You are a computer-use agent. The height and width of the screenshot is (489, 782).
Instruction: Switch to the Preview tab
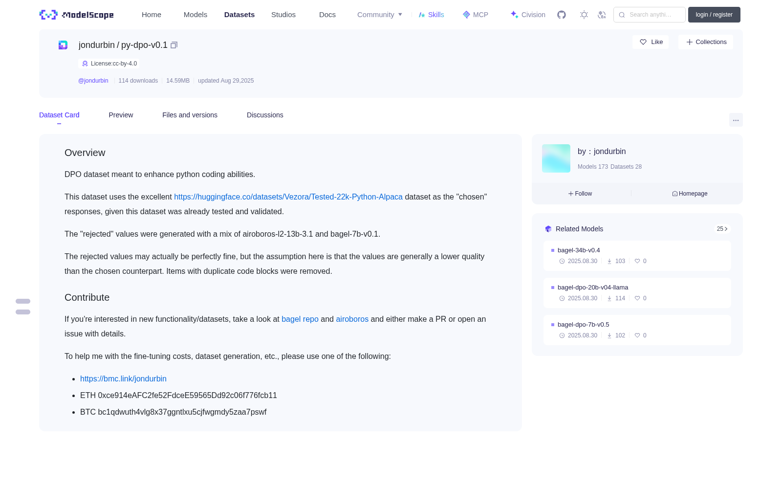point(121,115)
